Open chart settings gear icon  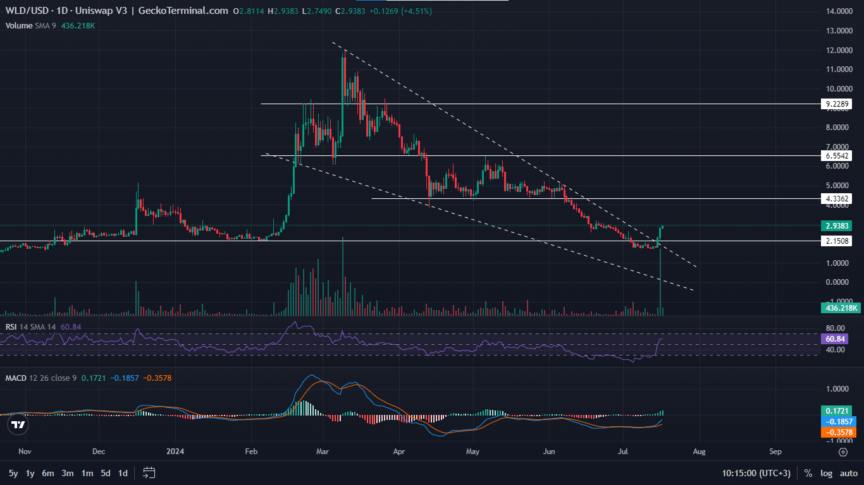point(842,452)
